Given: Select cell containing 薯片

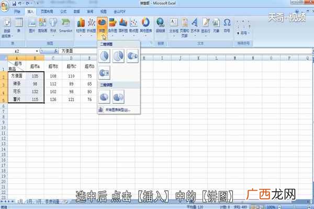Looking at the screenshot, I should point(17,99).
